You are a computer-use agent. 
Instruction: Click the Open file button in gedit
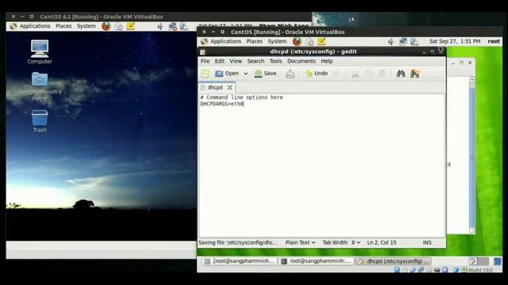(227, 74)
